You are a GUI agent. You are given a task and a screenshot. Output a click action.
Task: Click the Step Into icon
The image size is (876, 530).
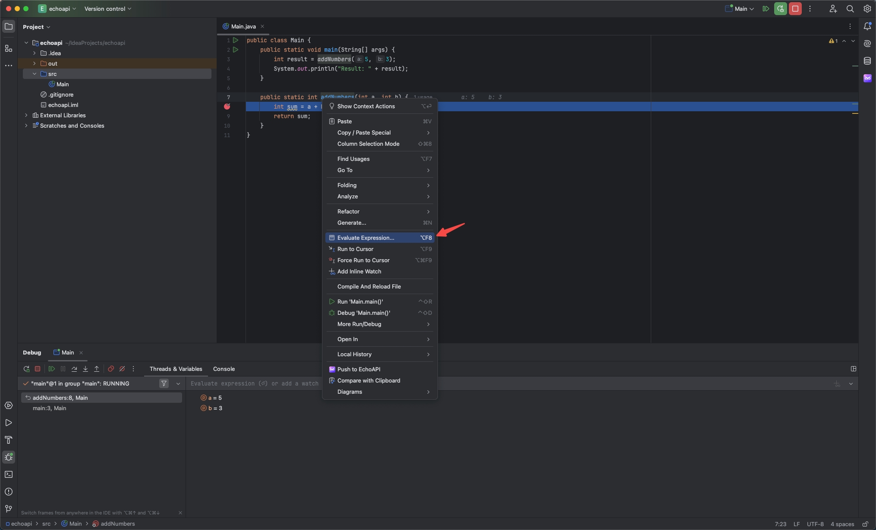pyautogui.click(x=85, y=369)
